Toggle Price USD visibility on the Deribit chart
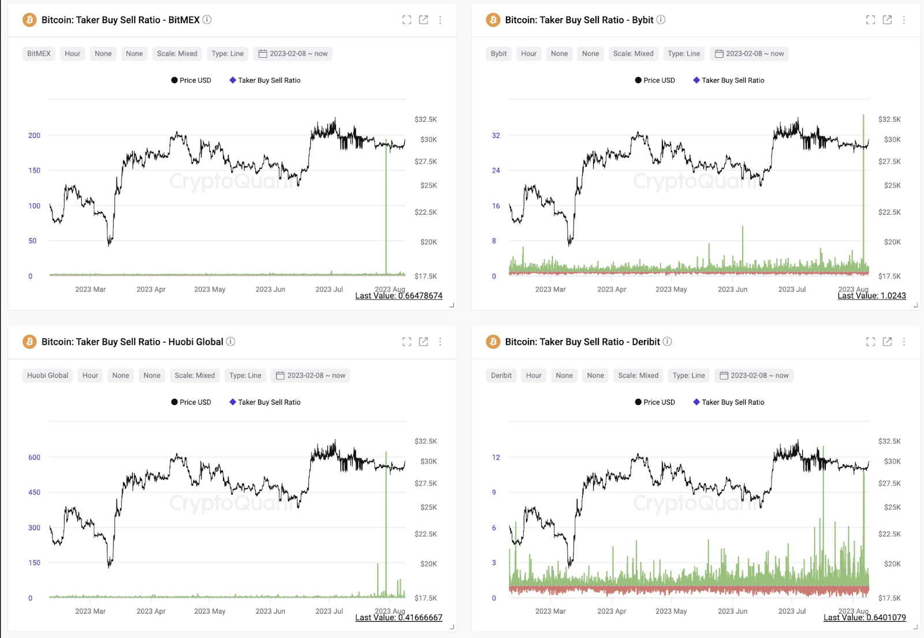924x638 pixels. tap(655, 402)
